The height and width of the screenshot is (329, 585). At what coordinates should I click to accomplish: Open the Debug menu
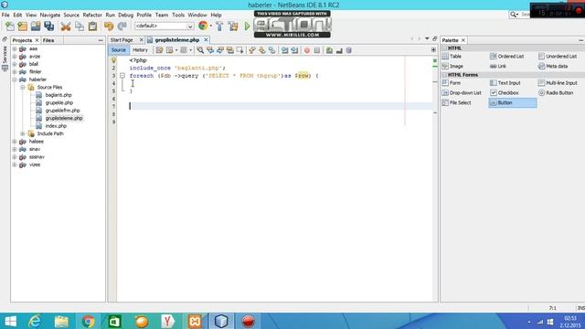pyautogui.click(x=126, y=15)
